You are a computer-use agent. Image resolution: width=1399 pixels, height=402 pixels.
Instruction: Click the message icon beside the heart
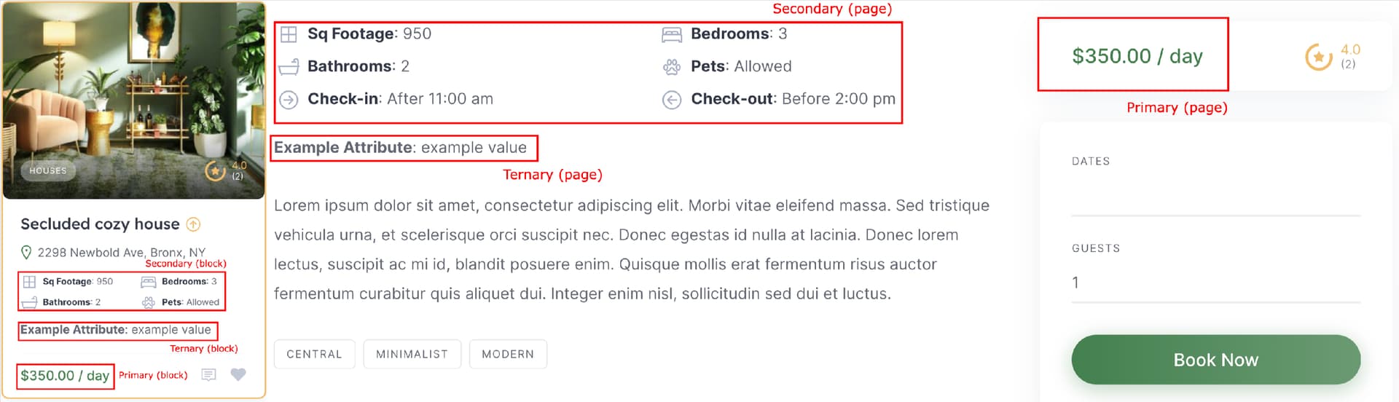pos(208,374)
